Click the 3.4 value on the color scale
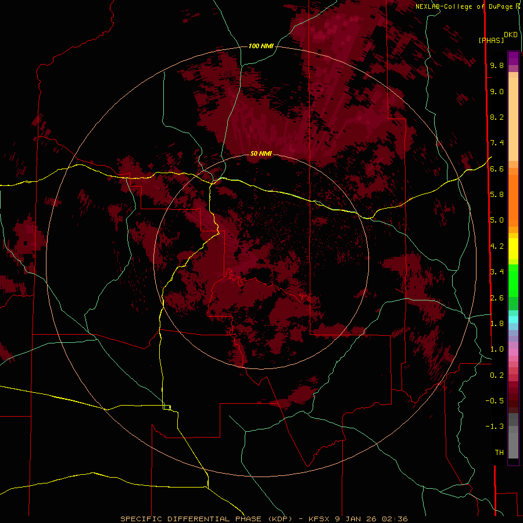Viewport: 523px width, 523px height. (x=497, y=272)
